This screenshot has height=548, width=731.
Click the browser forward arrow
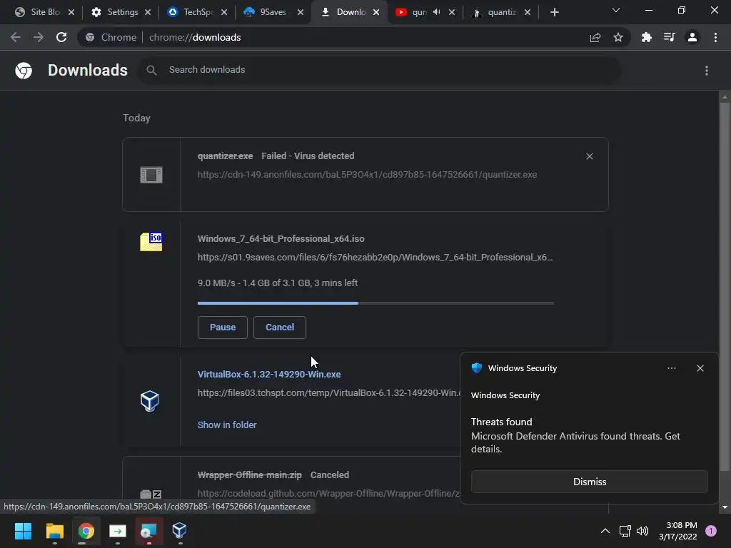[39, 37]
